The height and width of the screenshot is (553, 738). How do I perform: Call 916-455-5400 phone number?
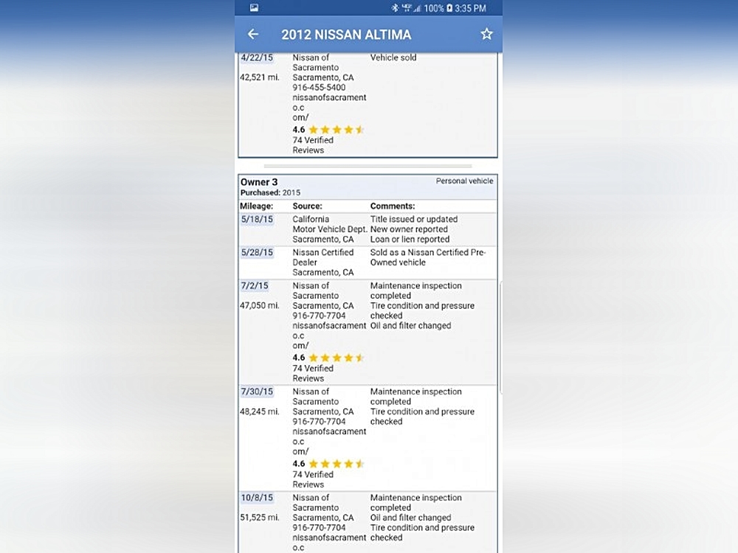point(319,88)
